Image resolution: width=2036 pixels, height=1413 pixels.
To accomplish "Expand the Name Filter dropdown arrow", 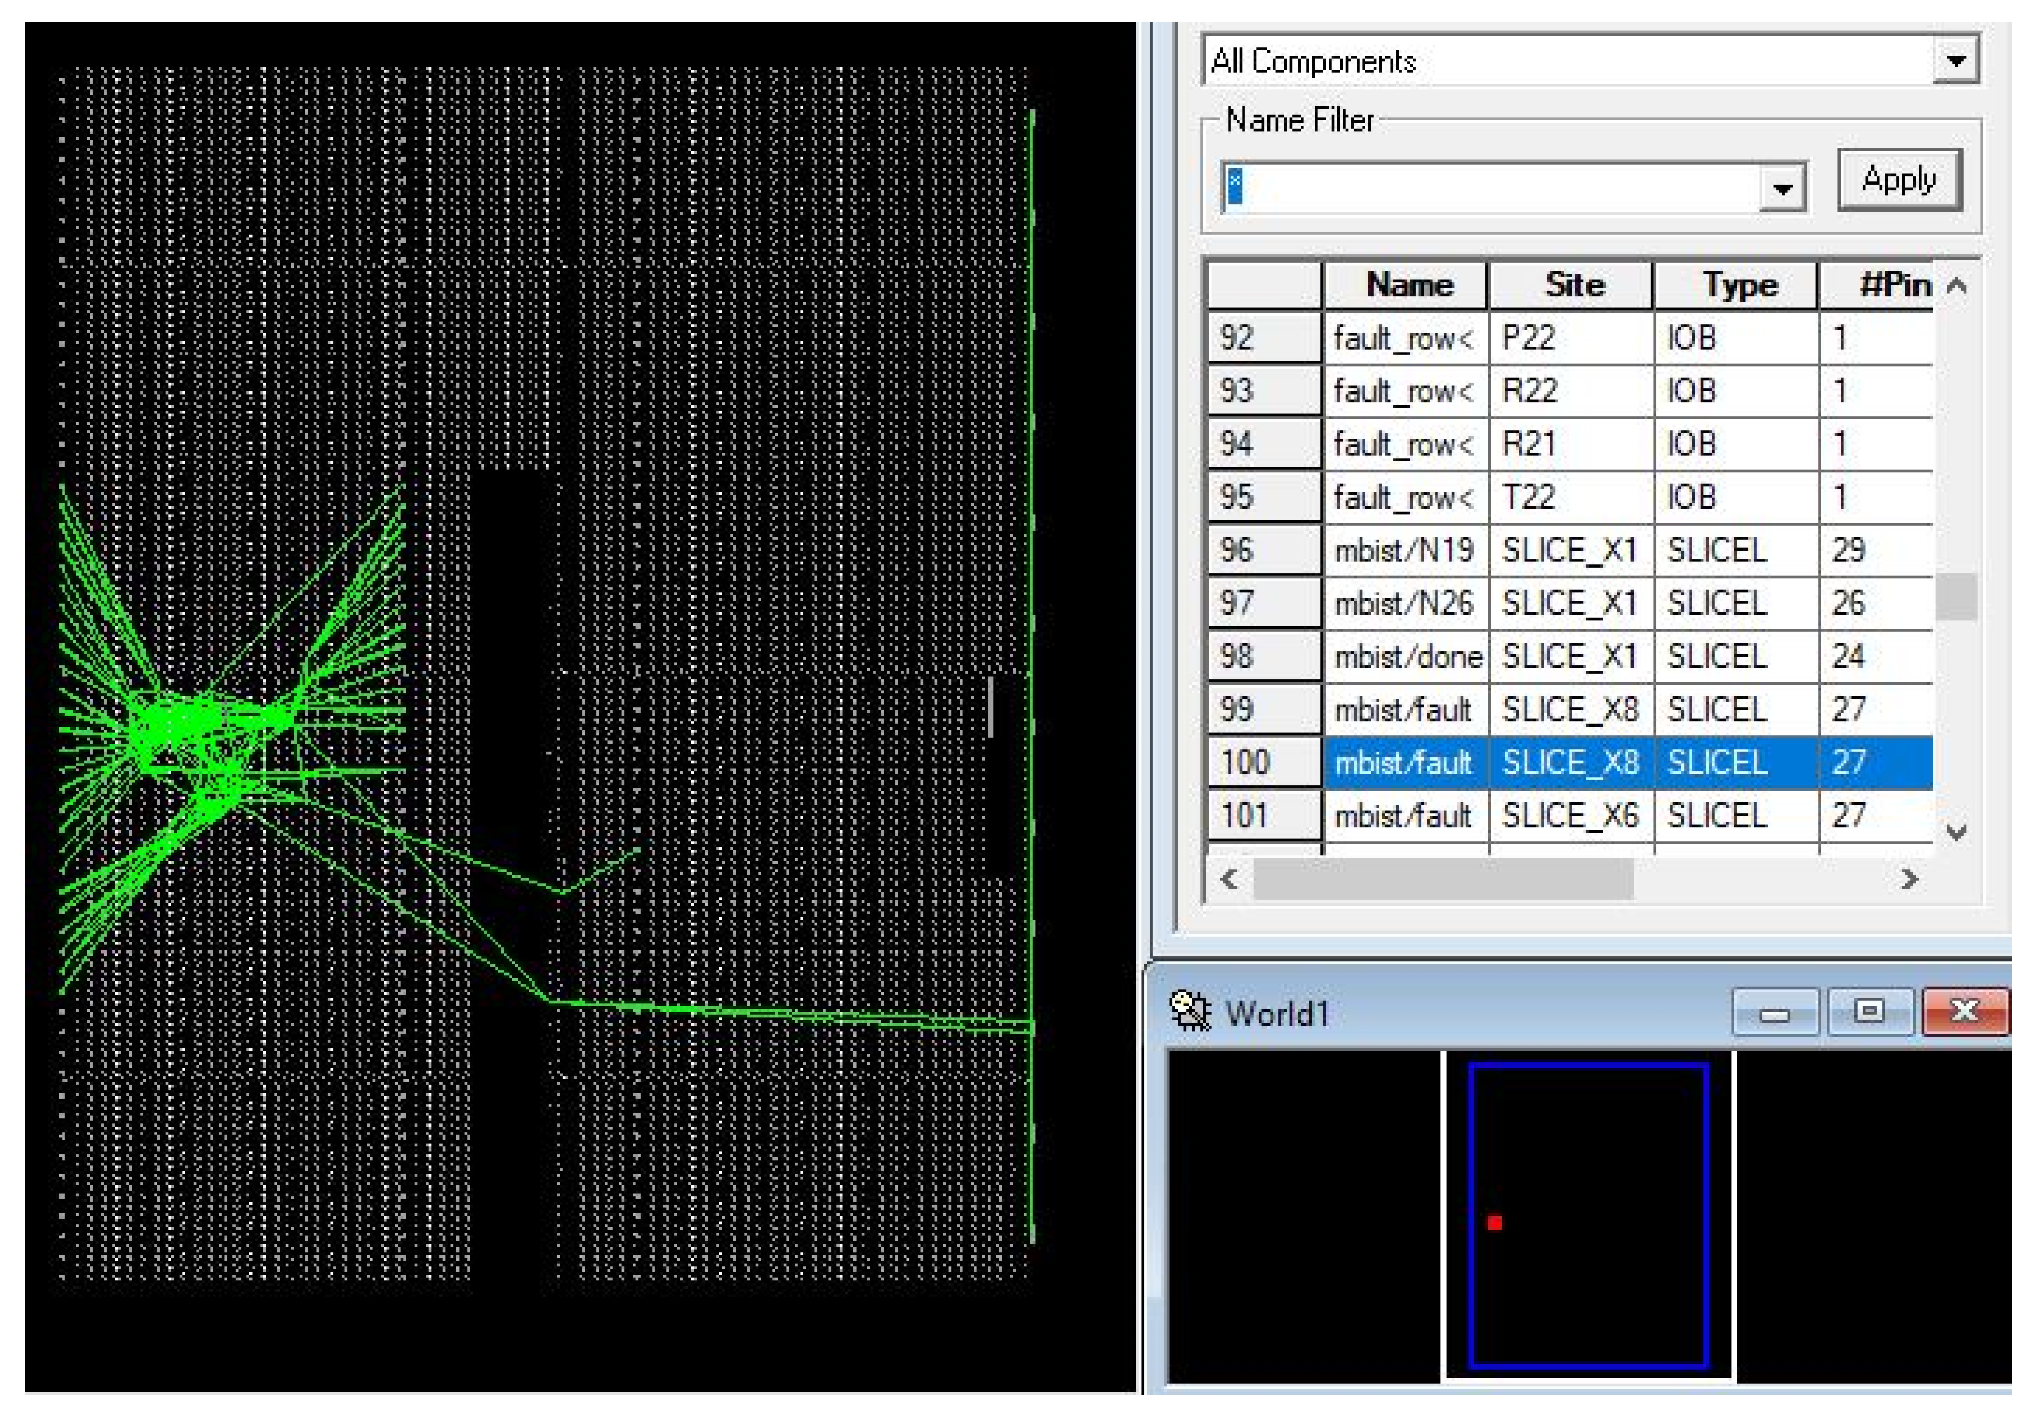I will click(1782, 187).
